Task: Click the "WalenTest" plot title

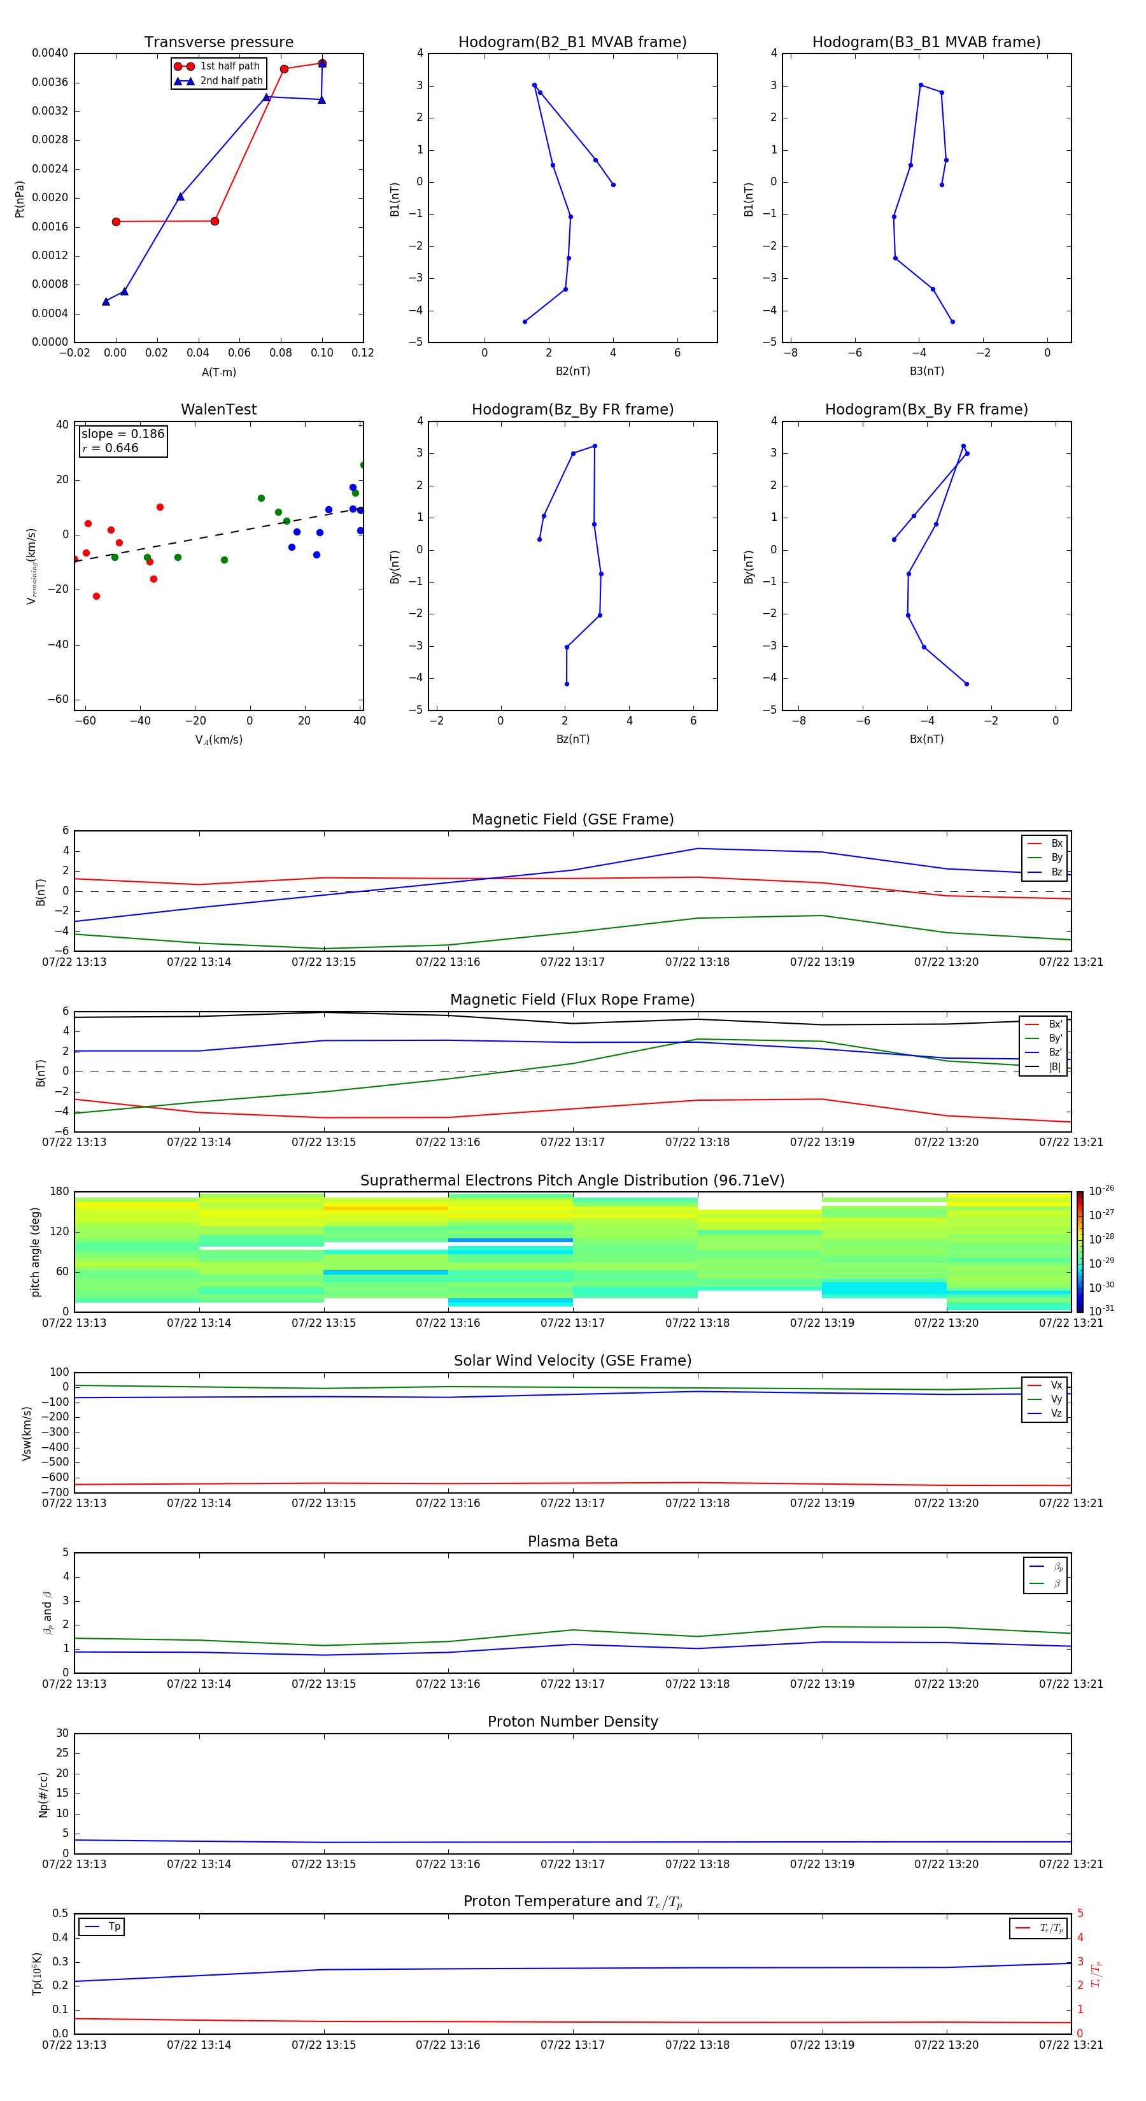Action: [x=218, y=409]
